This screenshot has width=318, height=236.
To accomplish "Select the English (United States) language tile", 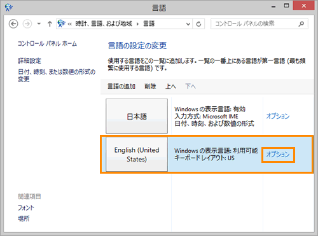I will tap(137, 155).
